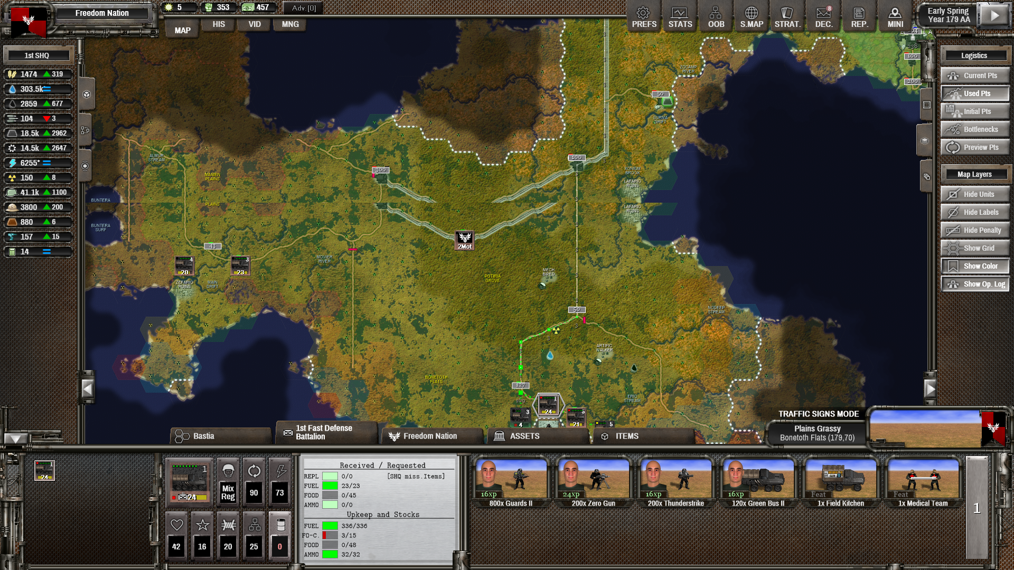Open the cube icon left side tab

(x=87, y=94)
